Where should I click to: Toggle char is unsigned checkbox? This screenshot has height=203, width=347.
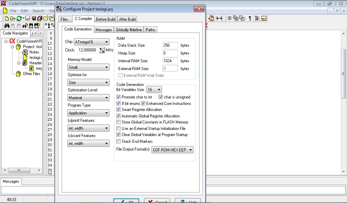click(x=161, y=97)
